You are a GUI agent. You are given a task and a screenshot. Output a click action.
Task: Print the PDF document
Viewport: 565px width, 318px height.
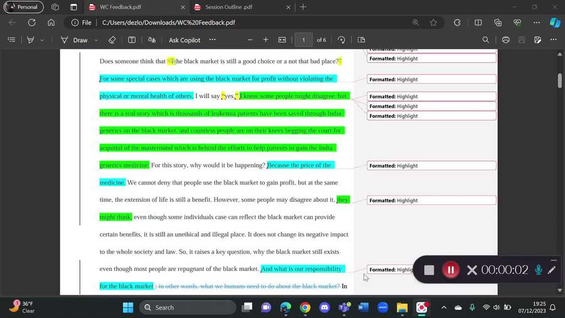click(505, 40)
